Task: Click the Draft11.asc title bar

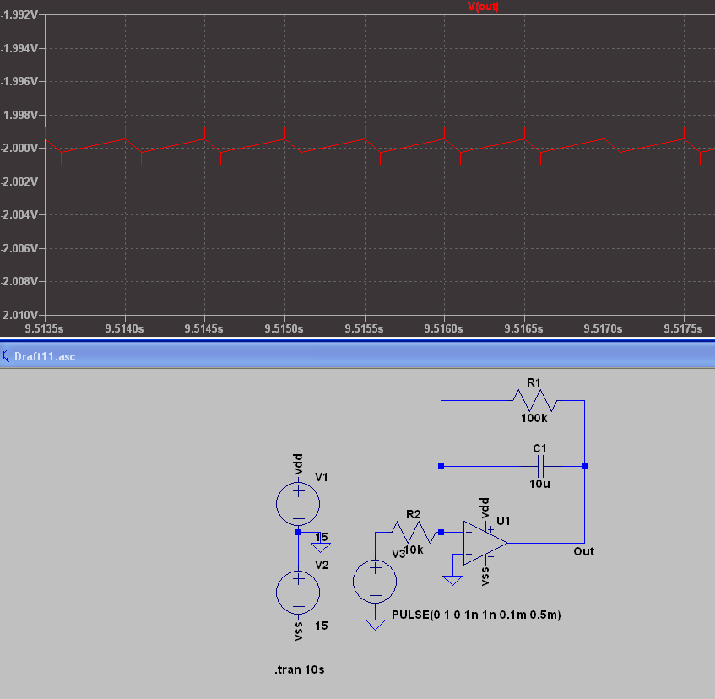Action: tap(358, 356)
